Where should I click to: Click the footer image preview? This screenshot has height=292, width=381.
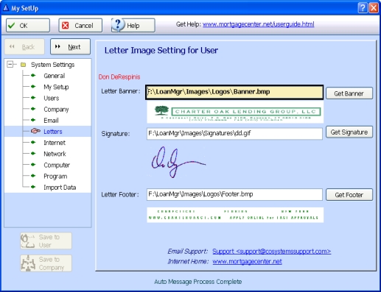(x=235, y=215)
